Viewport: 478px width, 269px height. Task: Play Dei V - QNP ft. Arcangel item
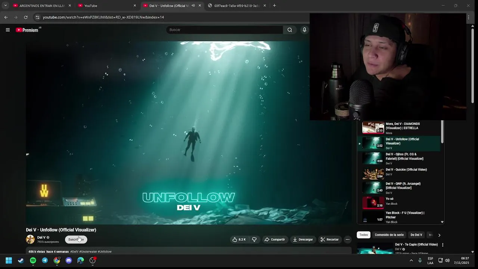[399, 188]
